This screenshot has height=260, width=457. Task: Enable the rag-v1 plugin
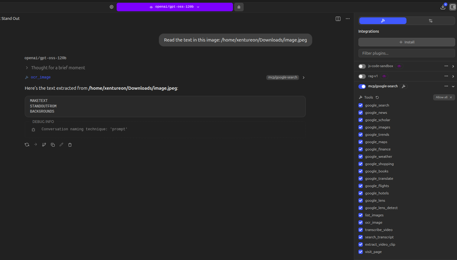click(x=362, y=76)
